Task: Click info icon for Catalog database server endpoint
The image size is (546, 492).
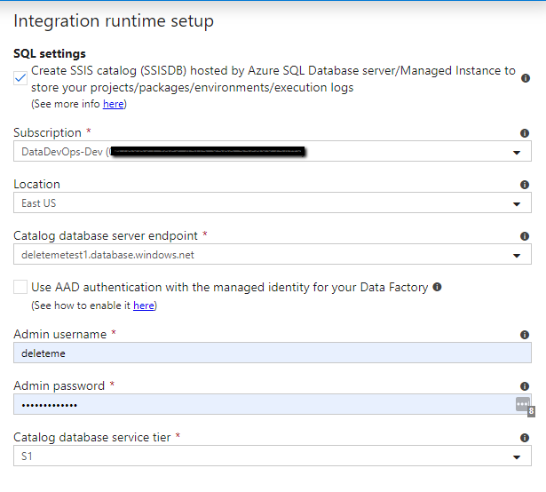Action: point(525,236)
